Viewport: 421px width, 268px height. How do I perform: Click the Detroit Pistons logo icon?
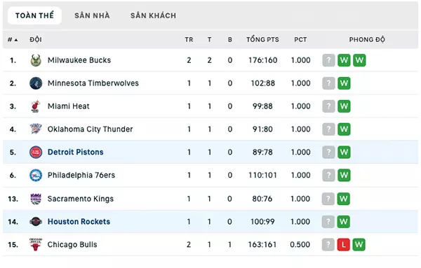pyautogui.click(x=36, y=152)
